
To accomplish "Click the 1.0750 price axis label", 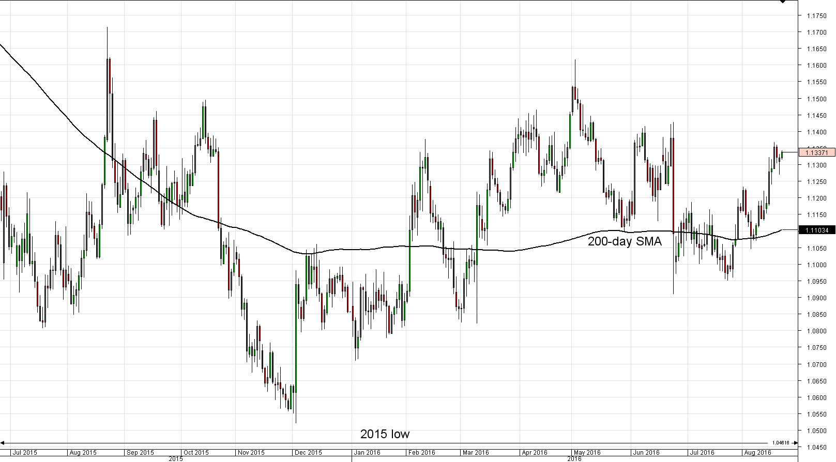I will click(817, 348).
